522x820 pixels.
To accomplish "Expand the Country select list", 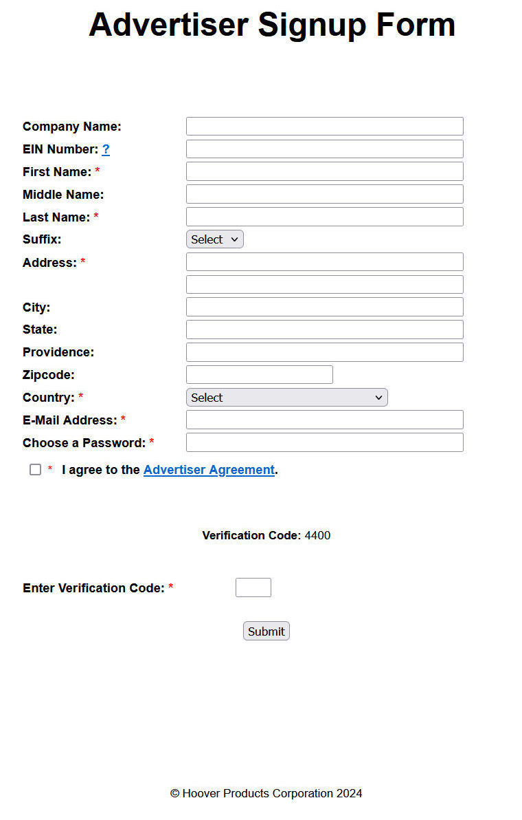I will tap(286, 398).
